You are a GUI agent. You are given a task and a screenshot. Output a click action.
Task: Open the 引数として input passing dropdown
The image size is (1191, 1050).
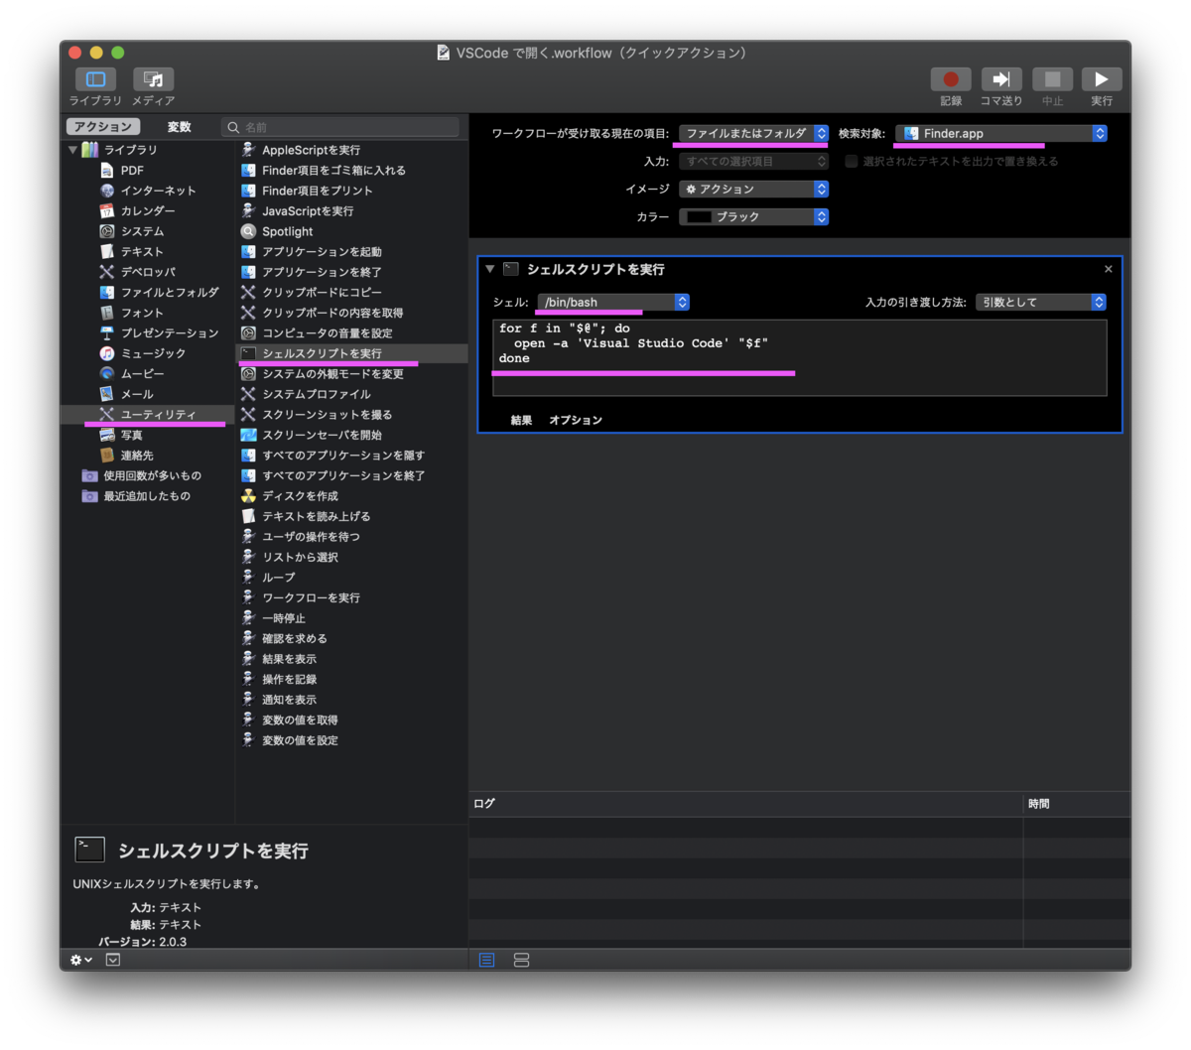[1040, 302]
